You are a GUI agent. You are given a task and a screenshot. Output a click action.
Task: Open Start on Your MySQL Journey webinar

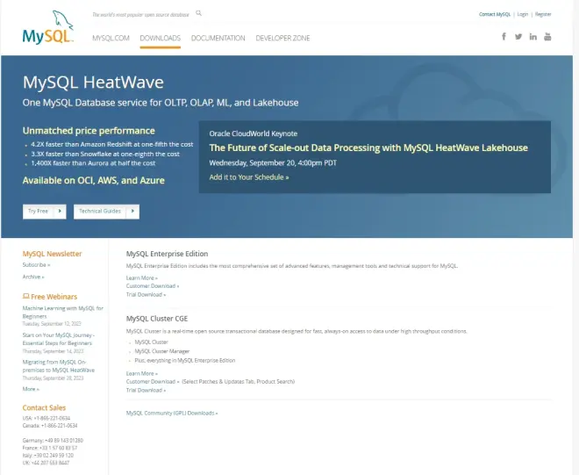[x=59, y=339]
